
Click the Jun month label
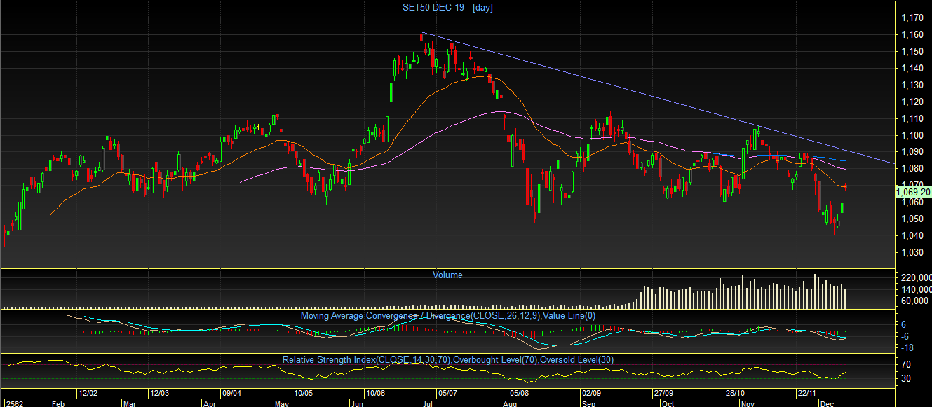[358, 403]
